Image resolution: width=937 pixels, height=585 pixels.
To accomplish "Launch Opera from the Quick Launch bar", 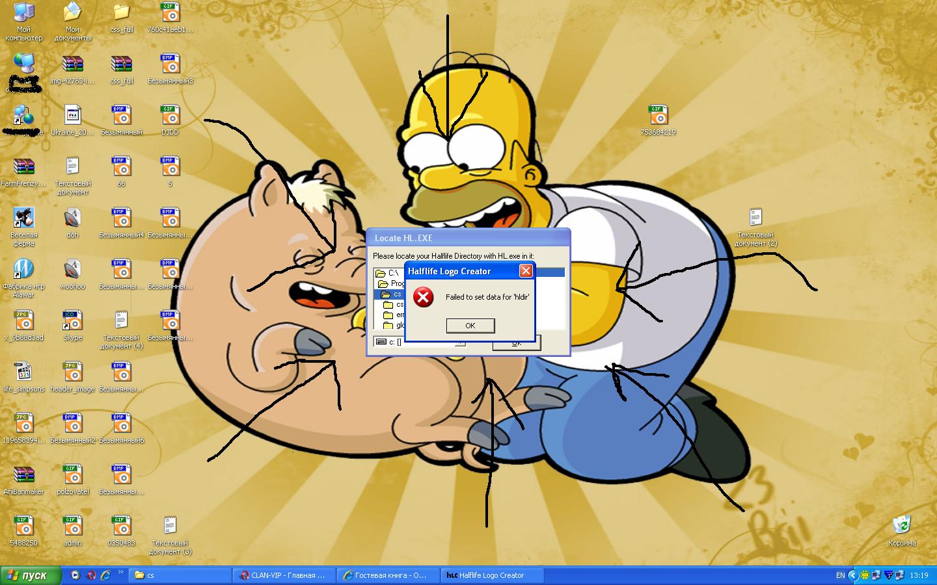I will (91, 575).
